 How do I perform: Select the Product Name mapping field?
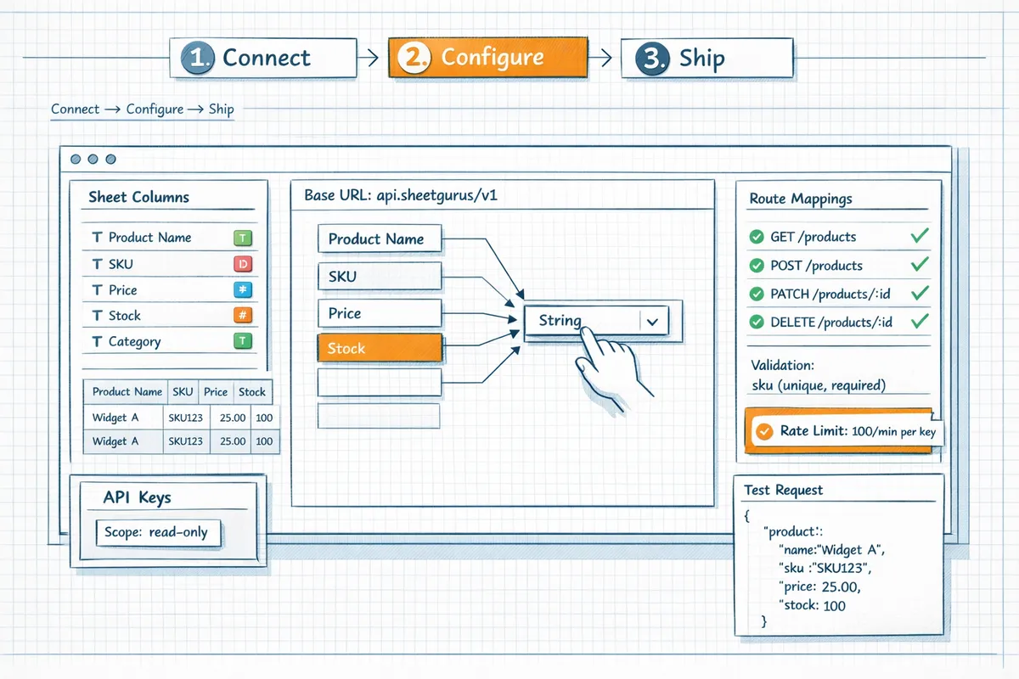pos(380,239)
